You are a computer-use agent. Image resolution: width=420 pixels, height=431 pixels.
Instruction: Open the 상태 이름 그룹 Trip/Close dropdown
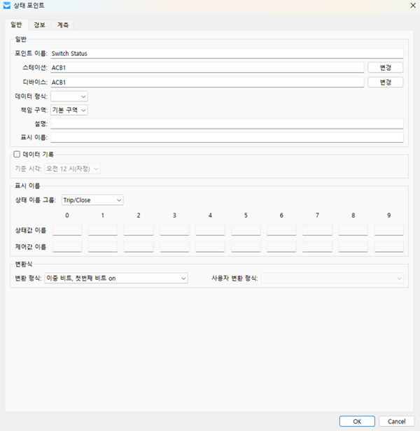click(92, 200)
